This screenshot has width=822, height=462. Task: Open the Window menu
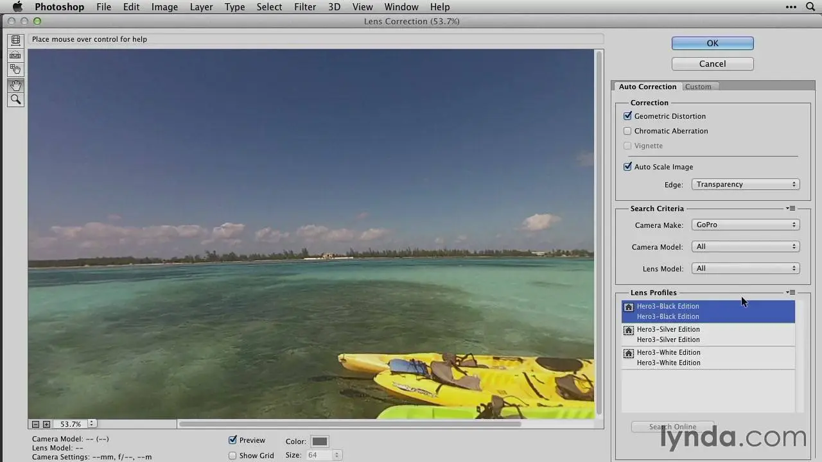pos(401,7)
